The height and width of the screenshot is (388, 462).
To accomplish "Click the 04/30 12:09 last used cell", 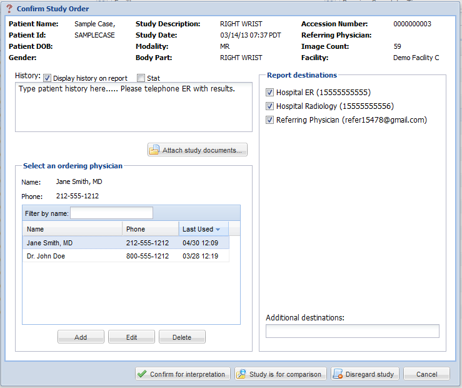I will [200, 243].
